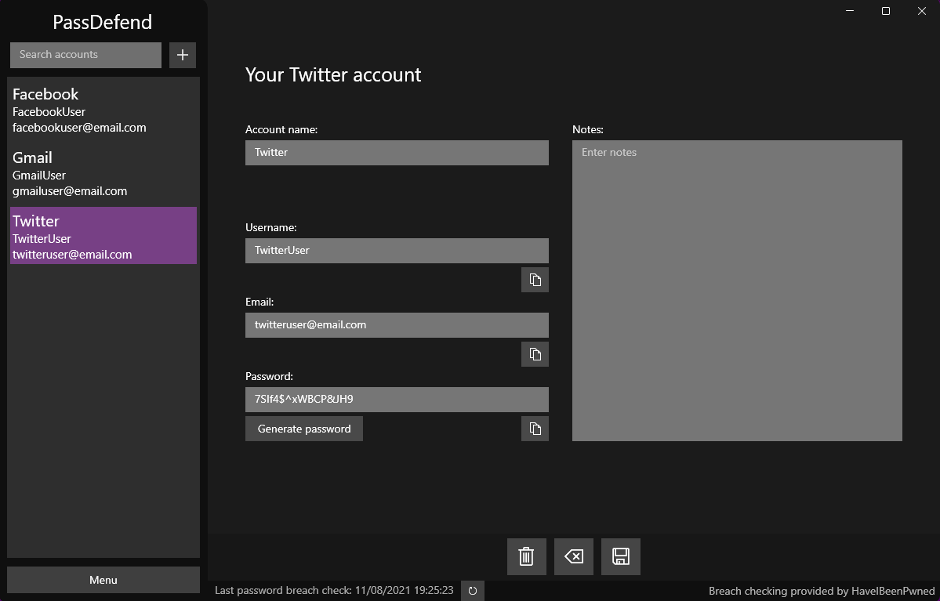The height and width of the screenshot is (601, 940).
Task: Click the Search accounts field
Action: click(x=85, y=55)
